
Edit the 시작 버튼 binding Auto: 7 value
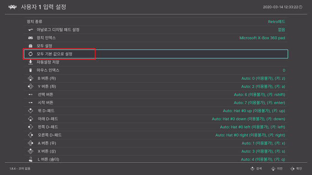[259, 103]
